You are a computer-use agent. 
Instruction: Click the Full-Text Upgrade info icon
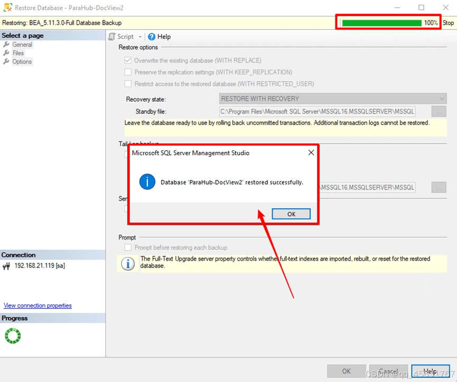(x=128, y=263)
